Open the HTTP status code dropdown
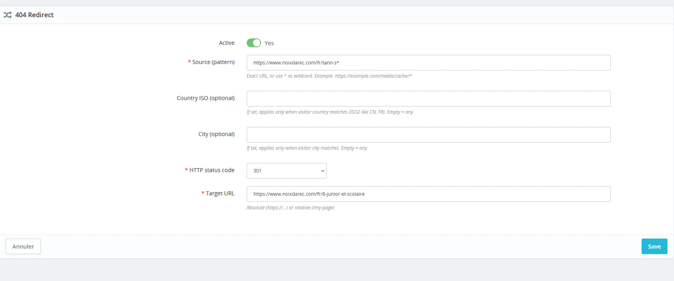Screen dimensions: 674x281 click(287, 171)
